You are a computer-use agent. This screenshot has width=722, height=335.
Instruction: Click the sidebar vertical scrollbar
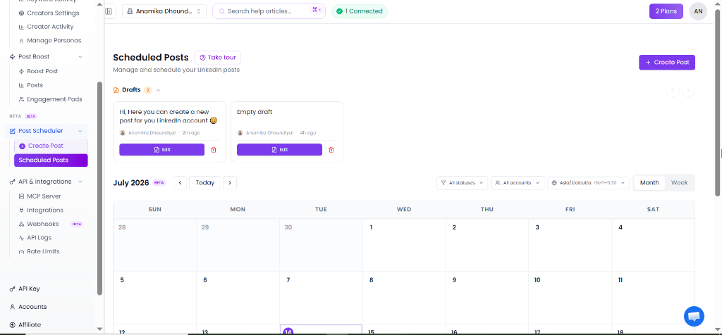pos(100,189)
